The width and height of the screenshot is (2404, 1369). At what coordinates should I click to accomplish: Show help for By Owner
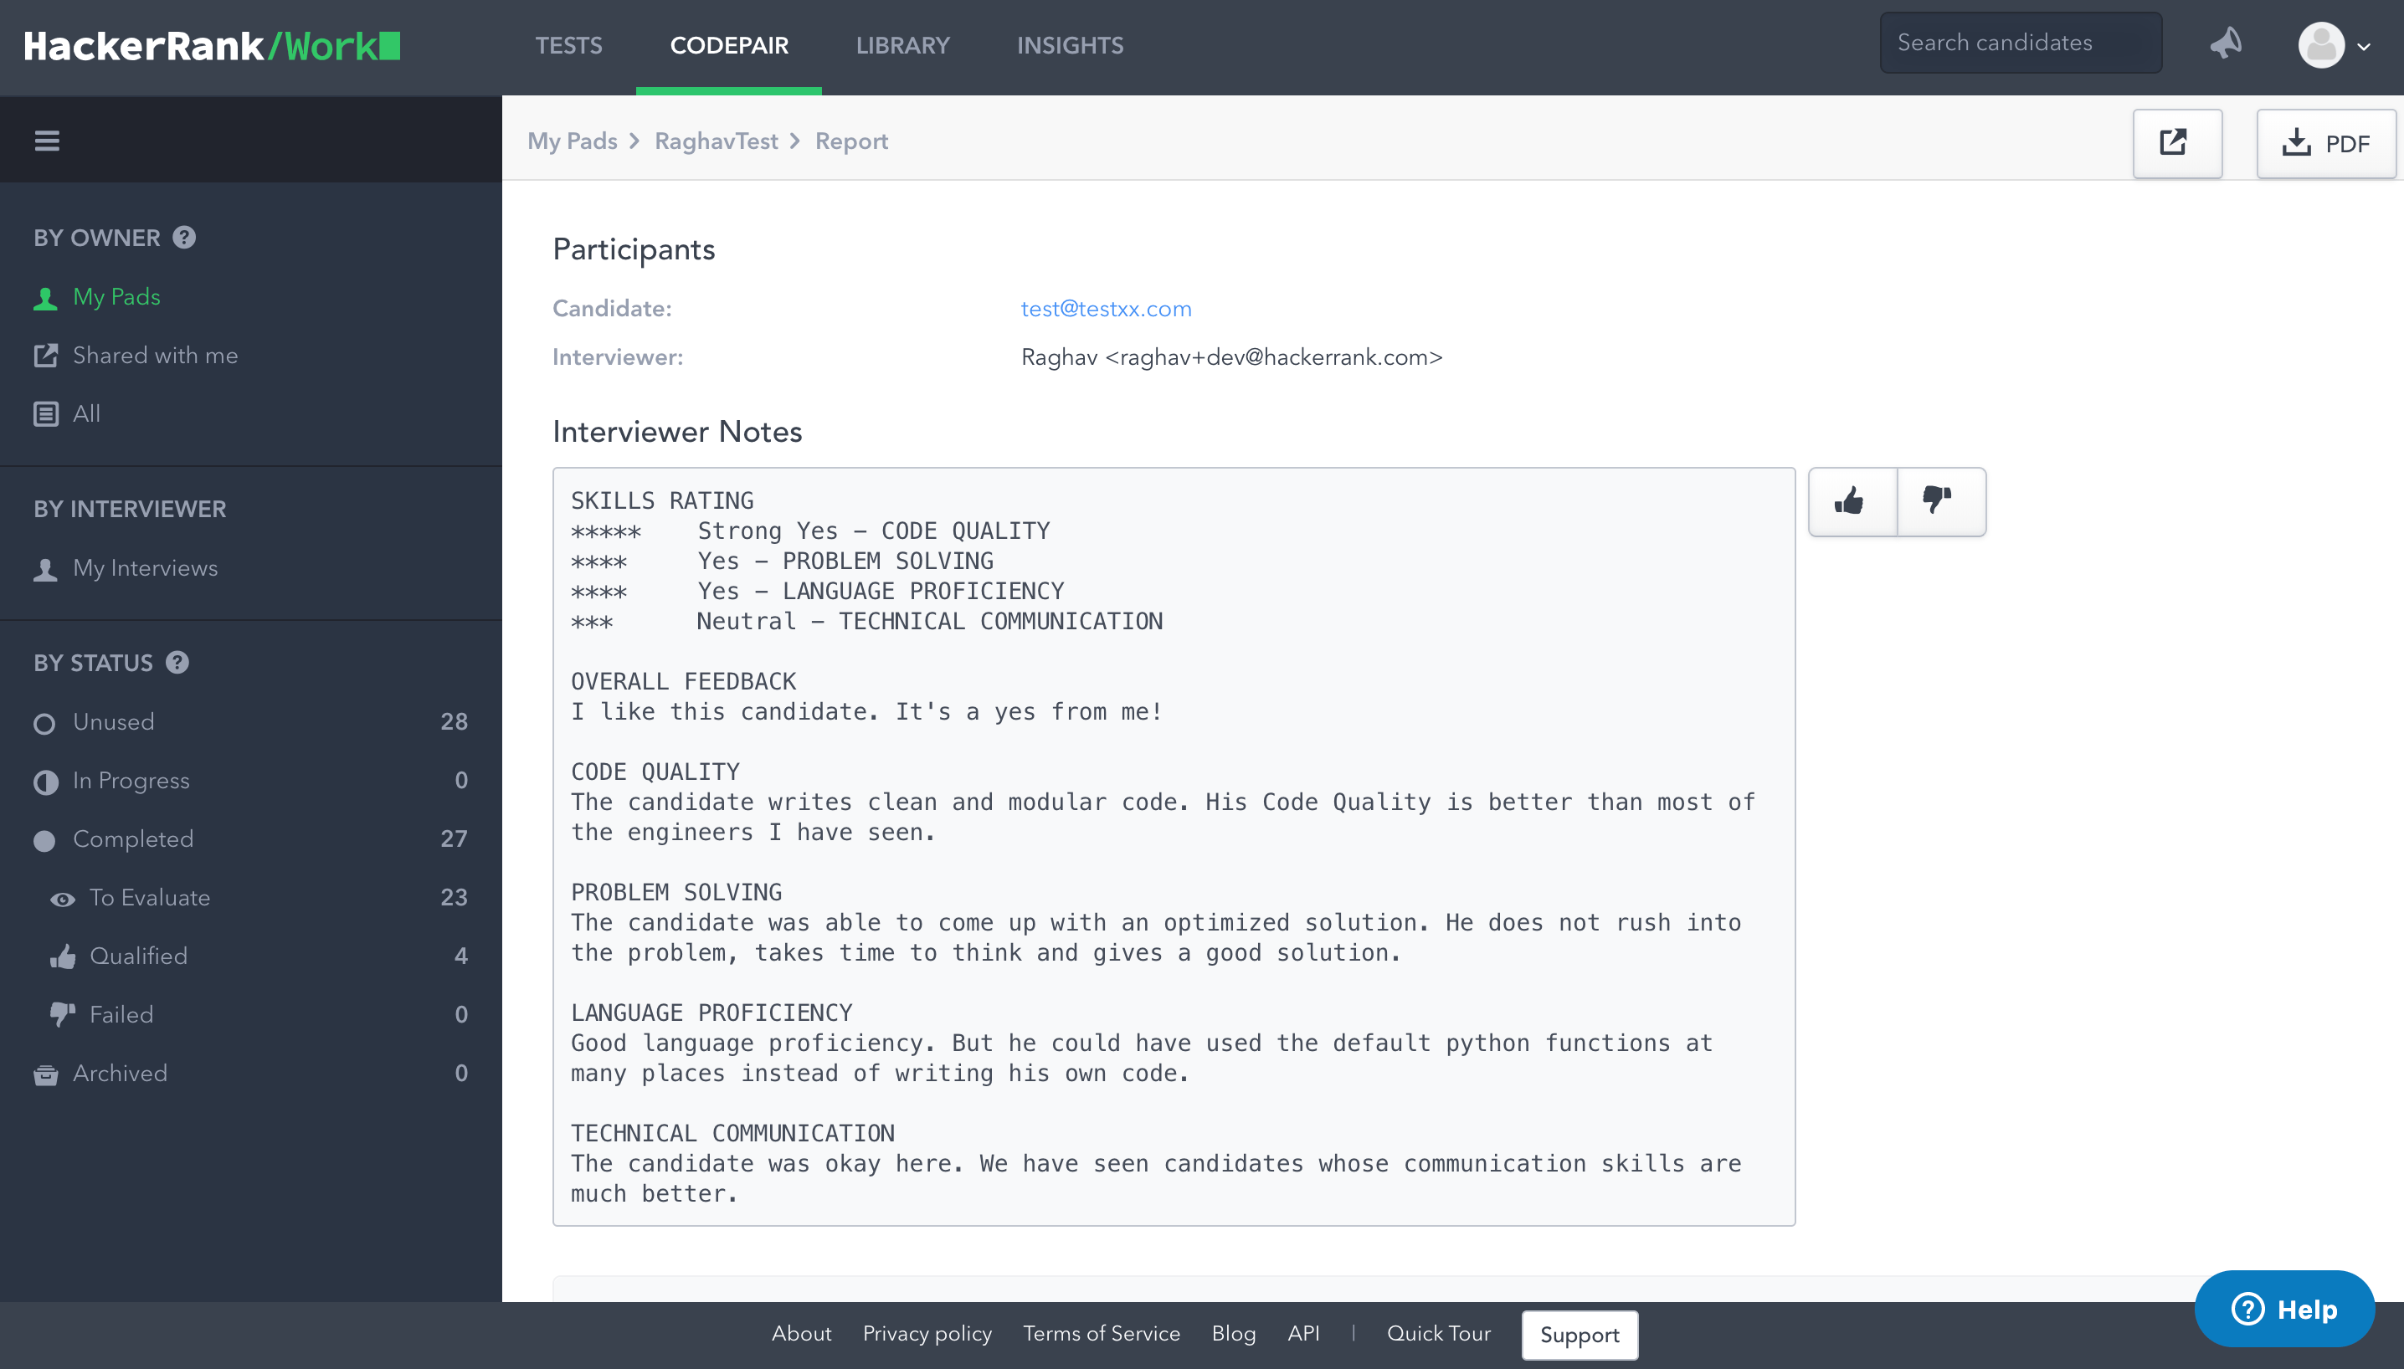(184, 237)
